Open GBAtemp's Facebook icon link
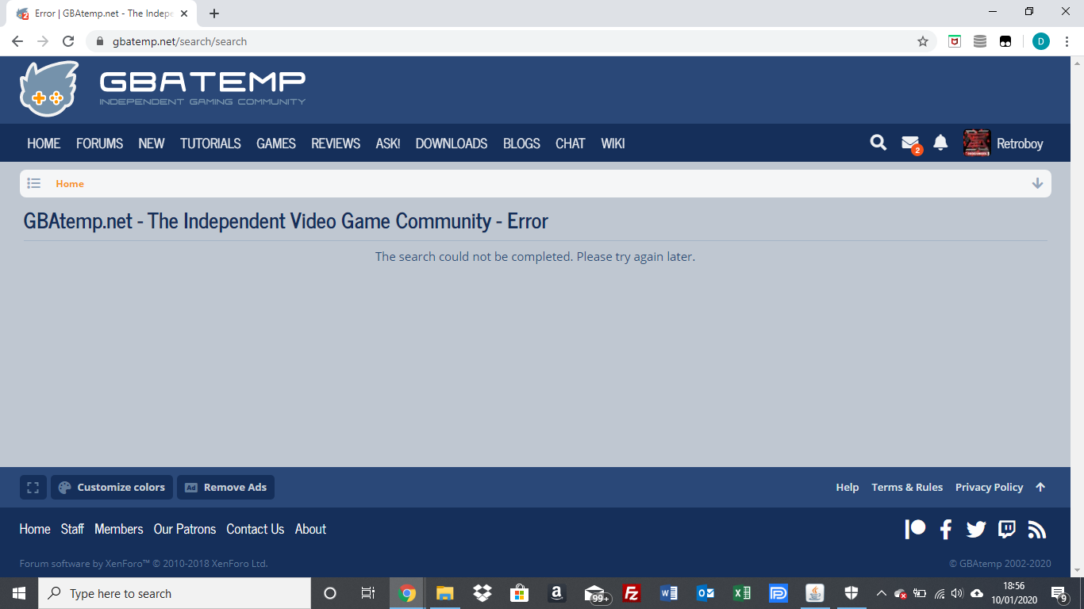1084x609 pixels. (946, 530)
